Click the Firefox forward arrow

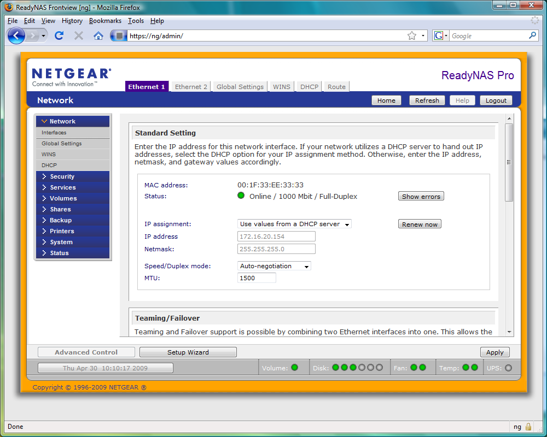(33, 36)
